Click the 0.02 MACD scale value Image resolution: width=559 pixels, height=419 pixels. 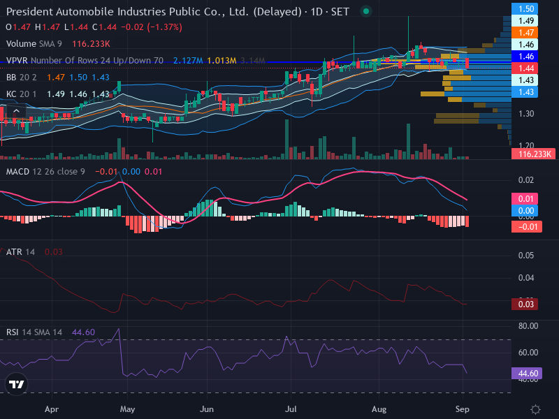tap(526, 180)
